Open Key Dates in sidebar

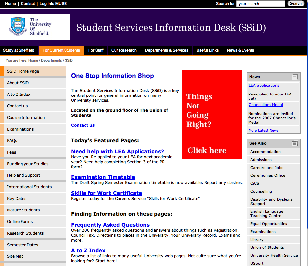tap(33, 199)
